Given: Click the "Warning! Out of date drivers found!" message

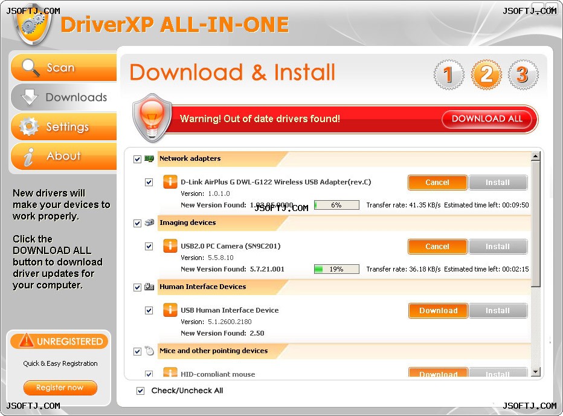Looking at the screenshot, I should pos(260,119).
